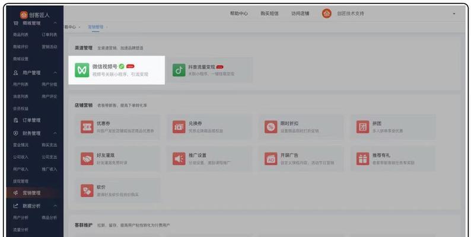Open 购买支出 in sidebar

(x=49, y=145)
